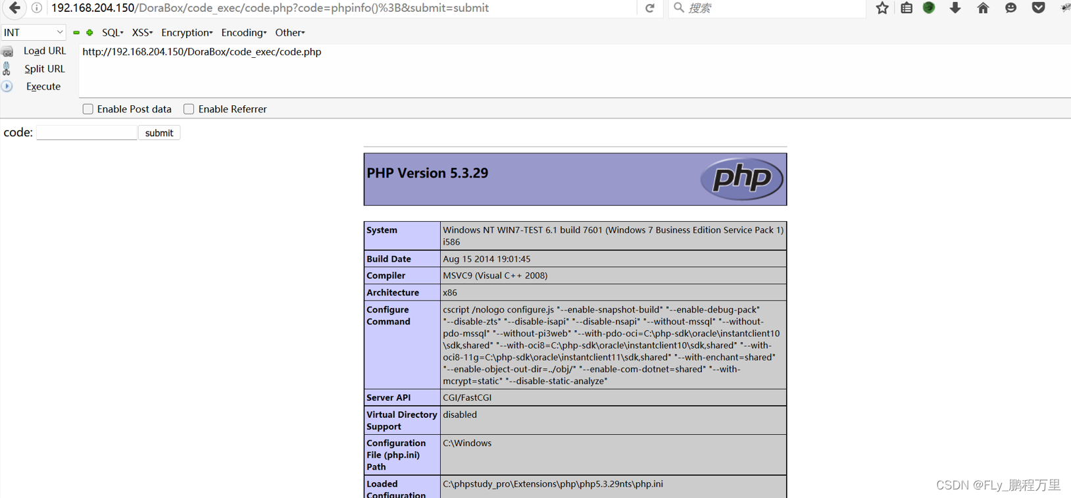1071x498 pixels.
Task: Click the Compiler value MSVC9
Action: point(495,276)
